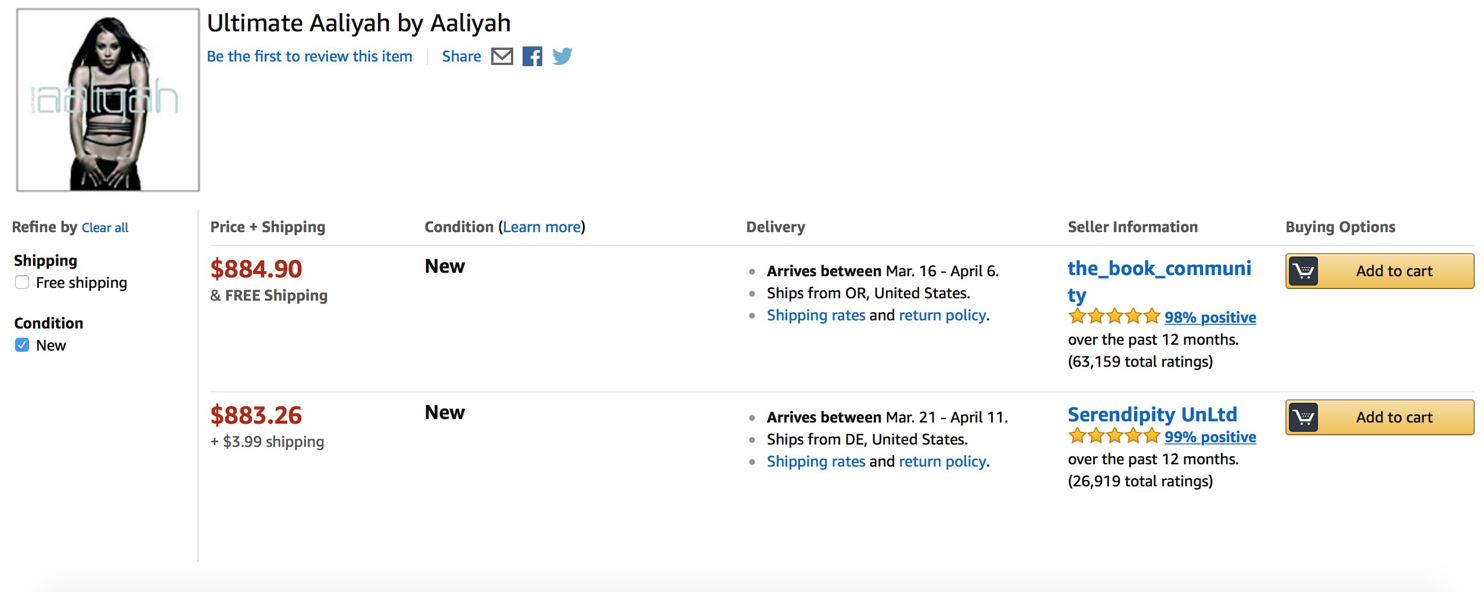Click cart icon for $883.26 offer
1484x592 pixels.
point(1303,417)
